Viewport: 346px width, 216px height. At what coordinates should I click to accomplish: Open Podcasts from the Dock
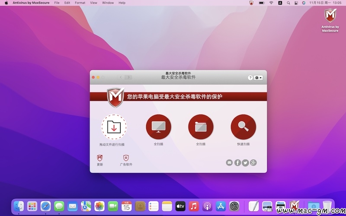[x=207, y=206]
